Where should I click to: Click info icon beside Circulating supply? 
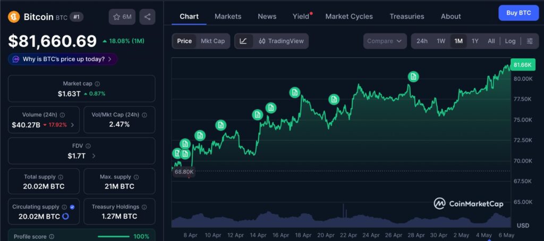pos(64,206)
